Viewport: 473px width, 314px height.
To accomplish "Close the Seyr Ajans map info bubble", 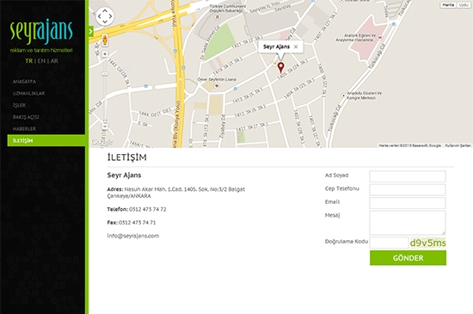I will point(296,46).
